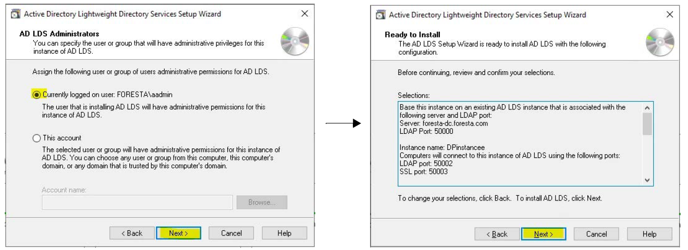
Task: Click Back in AD LDS Administrators dialog
Action: click(132, 233)
